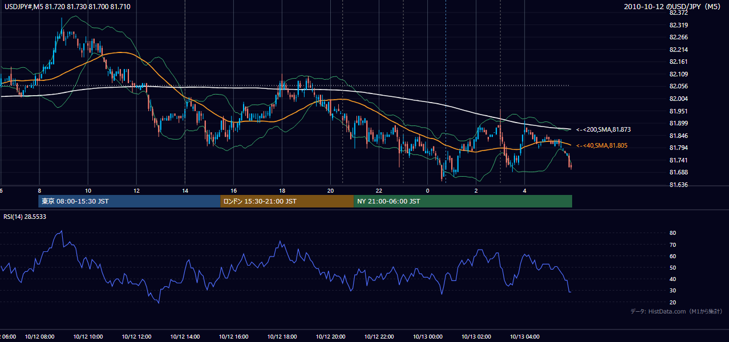Click RSI scale level 80

[x=673, y=233]
